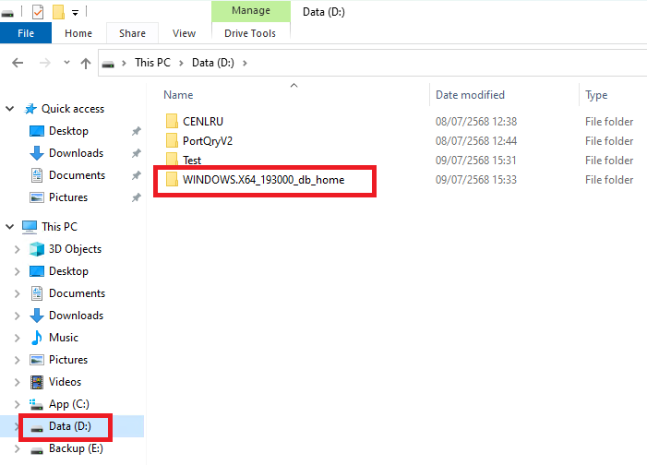
Task: Click the Forward navigation arrow
Action: (x=44, y=63)
